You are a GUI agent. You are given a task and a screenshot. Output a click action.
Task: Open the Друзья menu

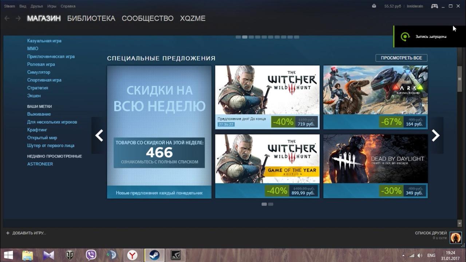[37, 6]
